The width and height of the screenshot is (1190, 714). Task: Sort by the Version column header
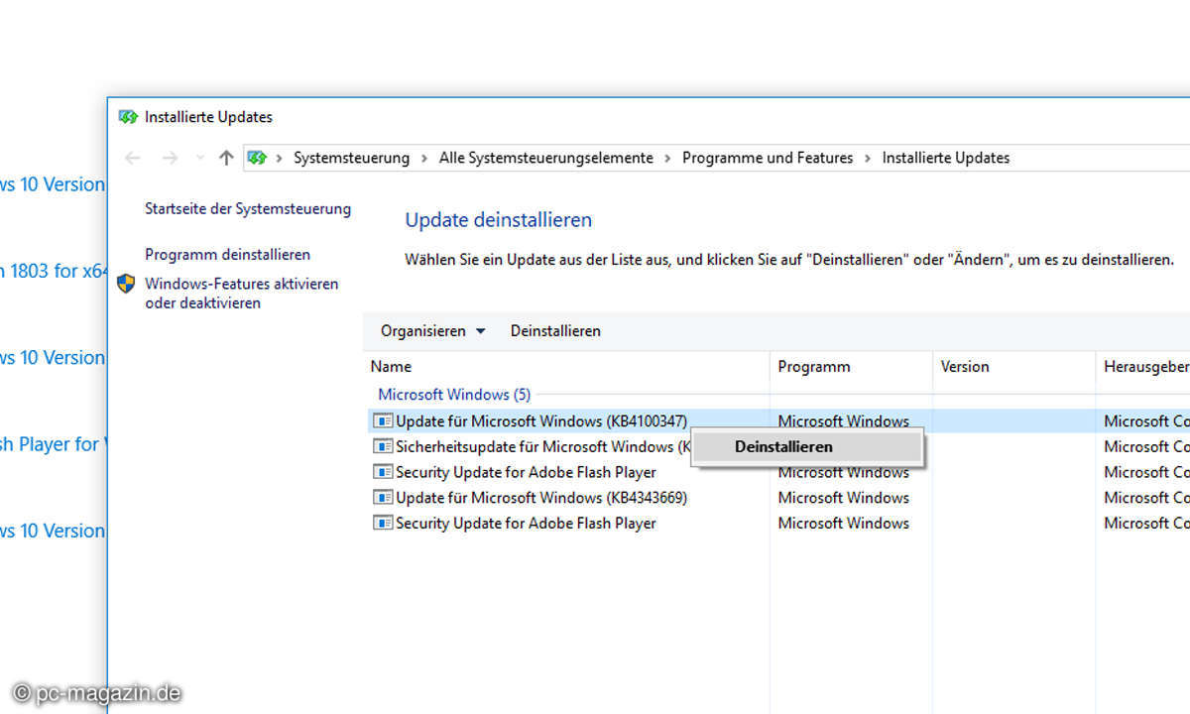(1013, 367)
